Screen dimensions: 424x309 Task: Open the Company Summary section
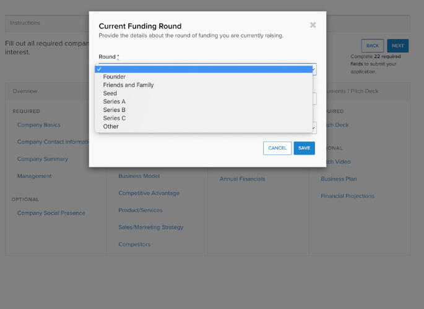(x=43, y=159)
